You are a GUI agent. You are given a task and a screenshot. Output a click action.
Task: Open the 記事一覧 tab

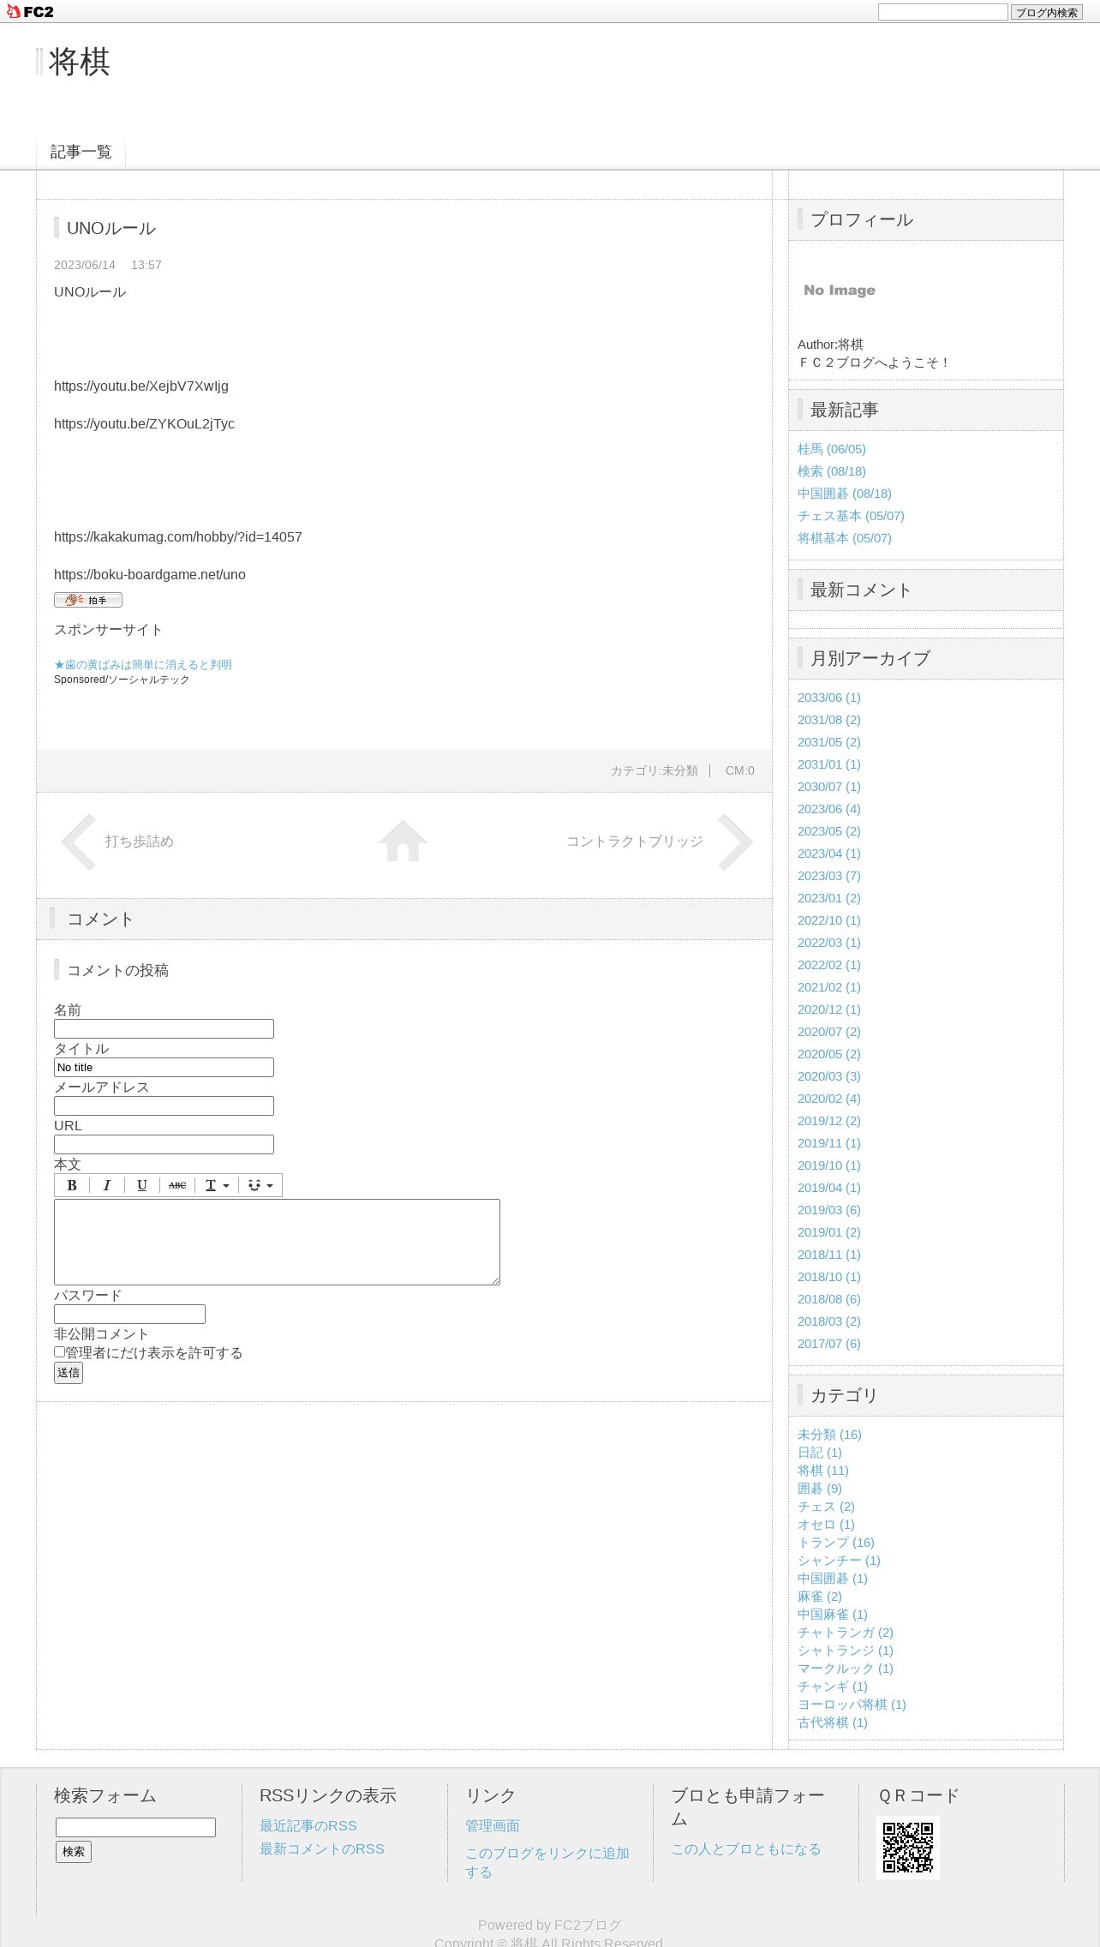81,152
